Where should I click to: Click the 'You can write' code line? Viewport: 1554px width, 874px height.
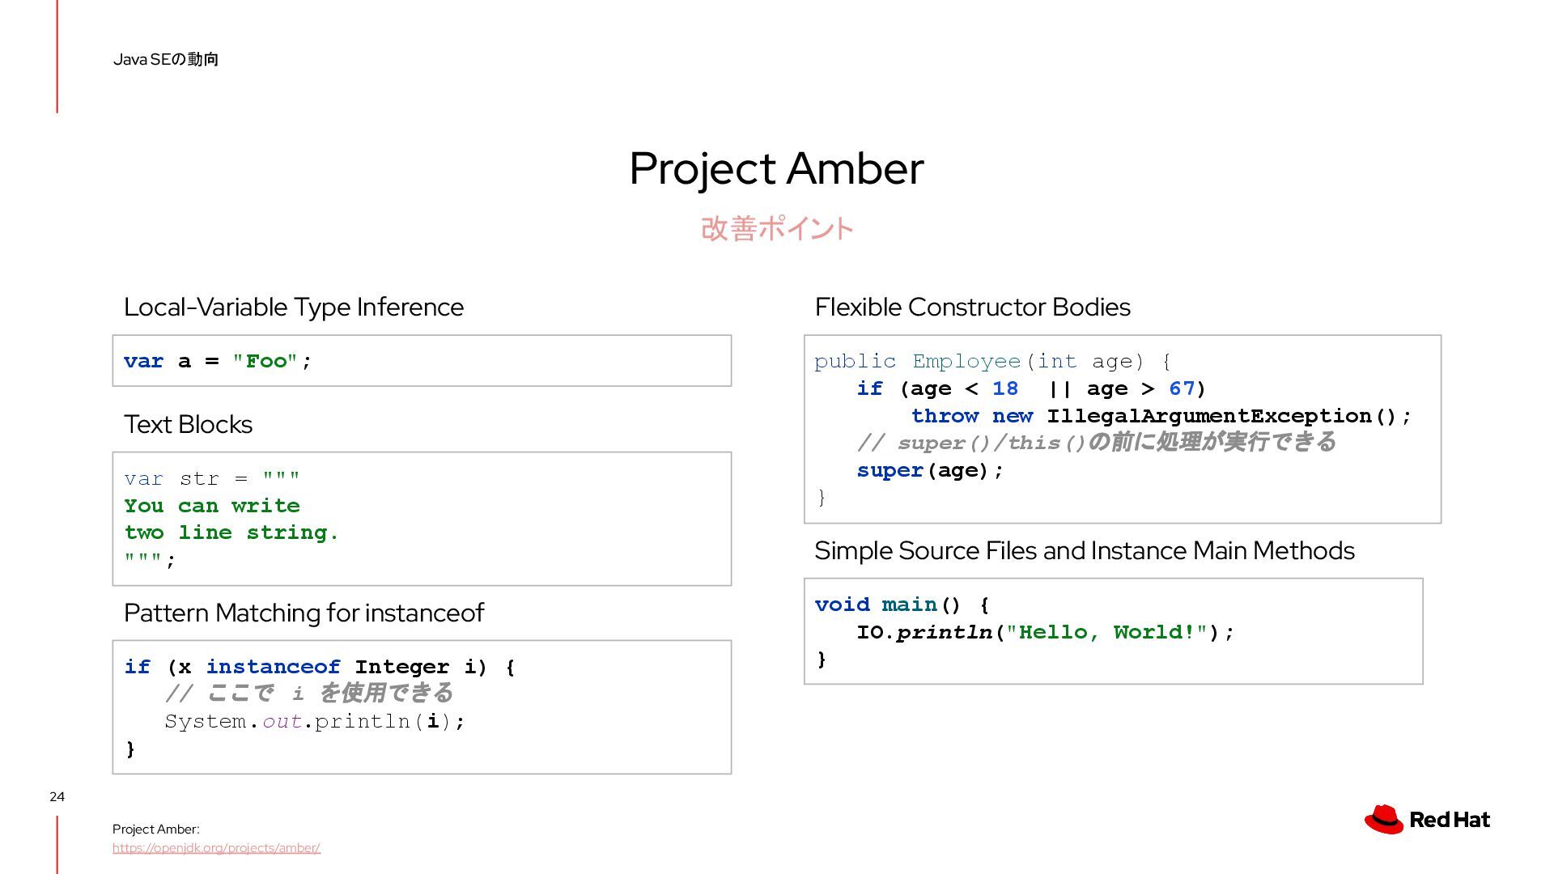point(212,506)
